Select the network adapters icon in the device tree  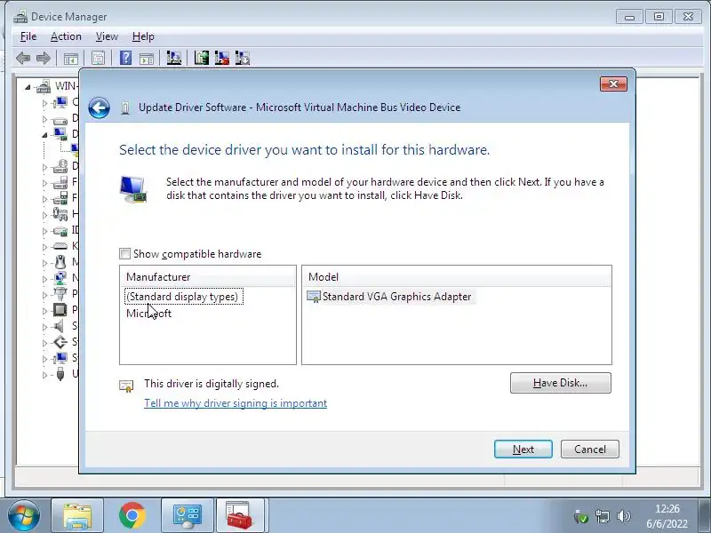tap(60, 278)
